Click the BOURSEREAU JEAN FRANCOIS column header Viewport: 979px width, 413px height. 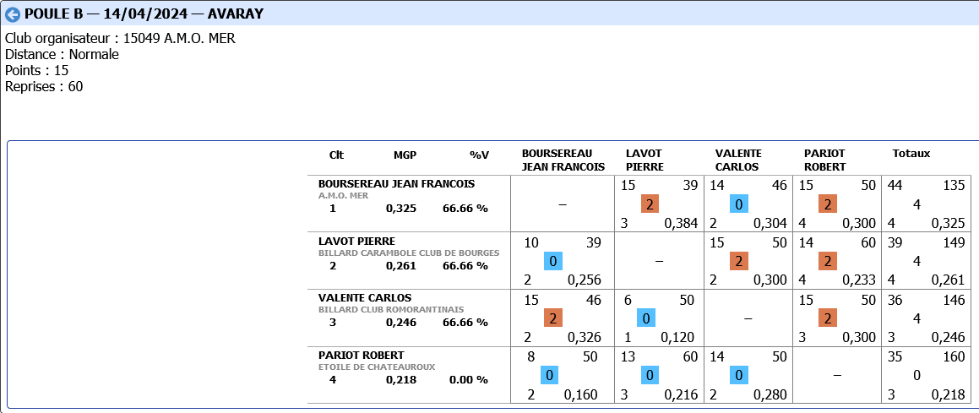tap(563, 160)
